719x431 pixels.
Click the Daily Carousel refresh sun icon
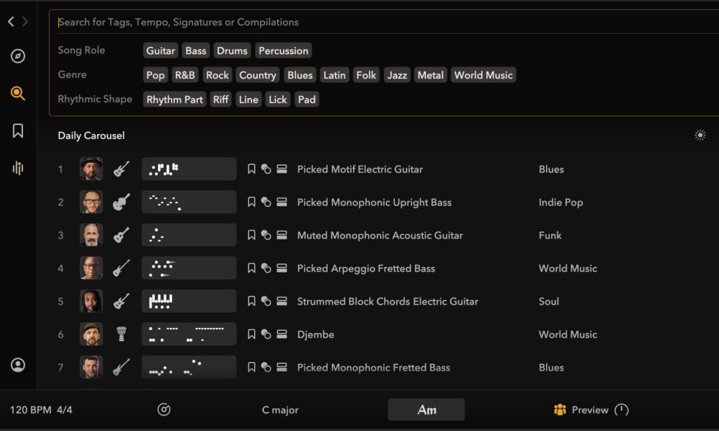[699, 135]
